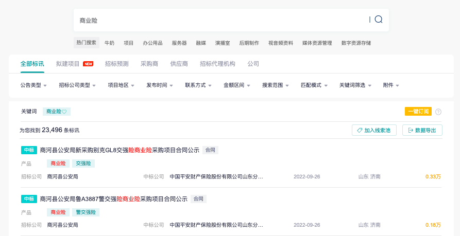Open result title containing 别克GL8交强险

(120, 150)
